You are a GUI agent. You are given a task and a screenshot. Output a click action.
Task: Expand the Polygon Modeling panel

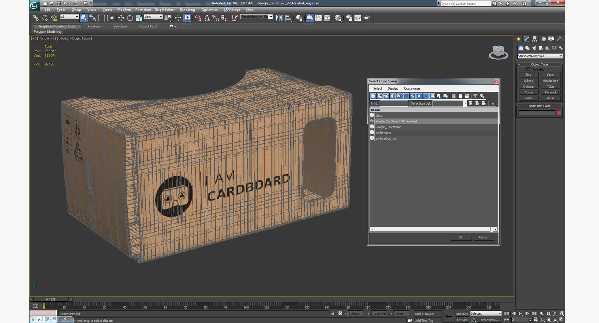pos(47,32)
